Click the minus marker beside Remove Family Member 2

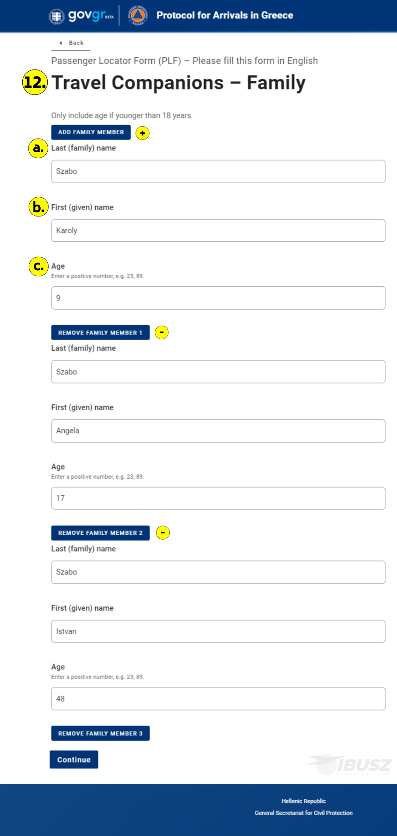click(x=163, y=533)
